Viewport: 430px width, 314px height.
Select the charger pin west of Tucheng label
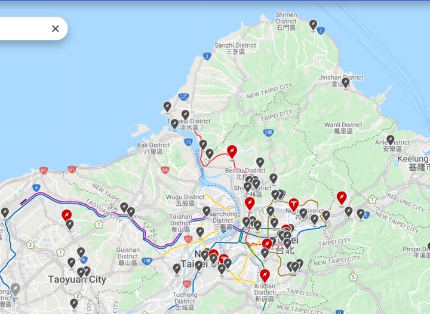click(x=177, y=269)
